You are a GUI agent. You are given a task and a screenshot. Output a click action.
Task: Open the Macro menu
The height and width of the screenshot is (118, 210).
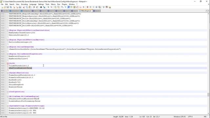click(53, 4)
